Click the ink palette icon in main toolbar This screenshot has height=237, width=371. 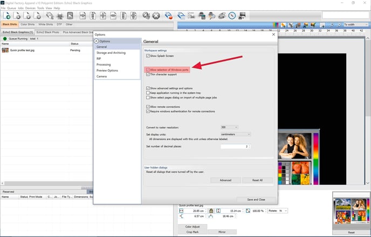(x=222, y=16)
